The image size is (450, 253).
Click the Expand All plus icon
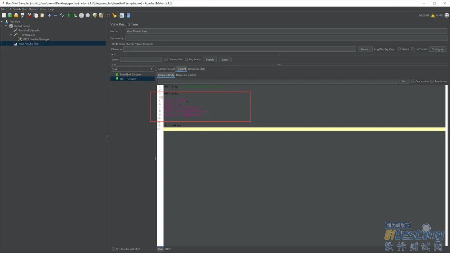[49, 15]
